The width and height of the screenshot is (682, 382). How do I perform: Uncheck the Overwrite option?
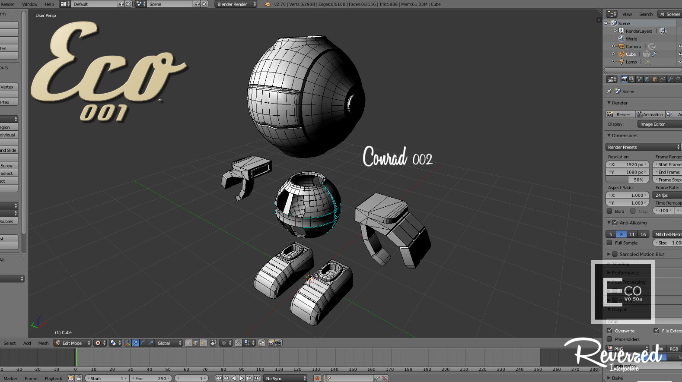coord(609,331)
